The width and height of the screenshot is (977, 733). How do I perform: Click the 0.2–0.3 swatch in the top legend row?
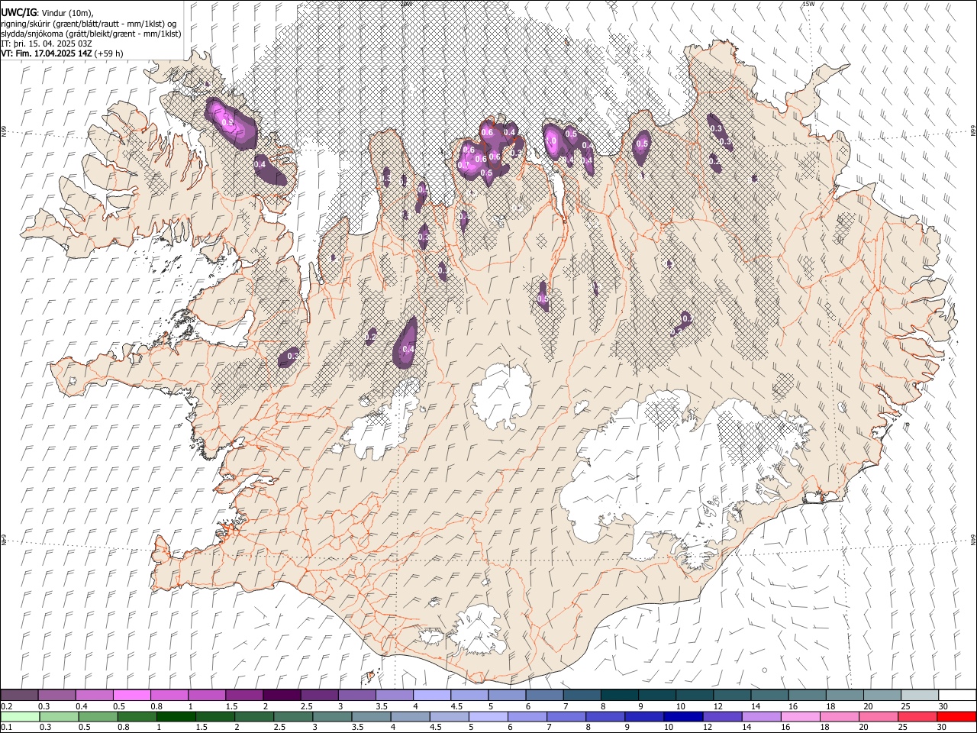pyautogui.click(x=20, y=695)
